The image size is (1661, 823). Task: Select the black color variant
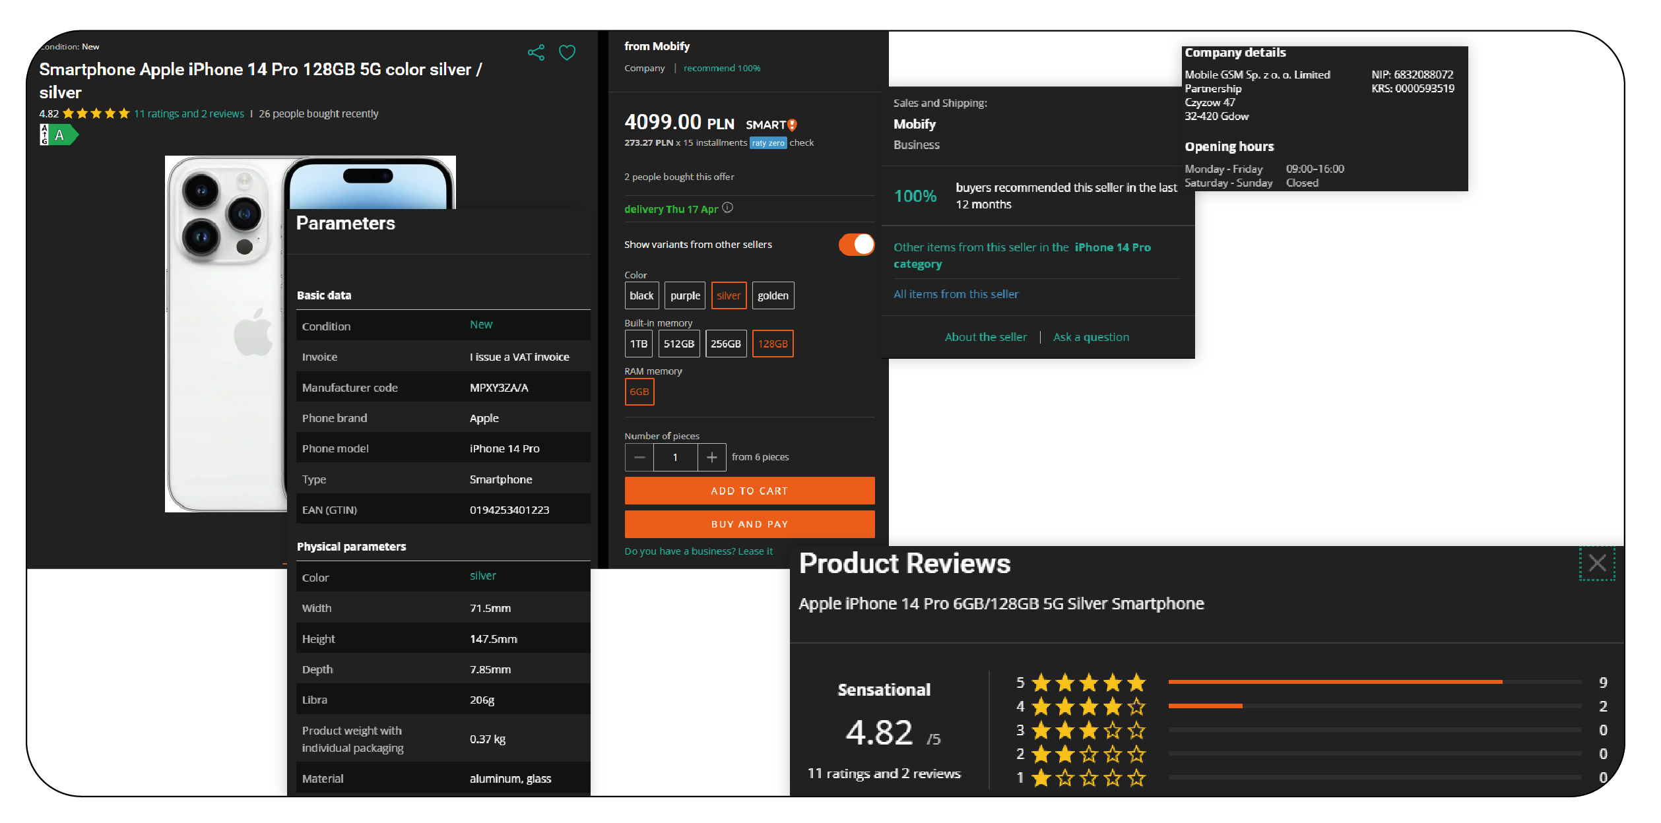tap(641, 295)
